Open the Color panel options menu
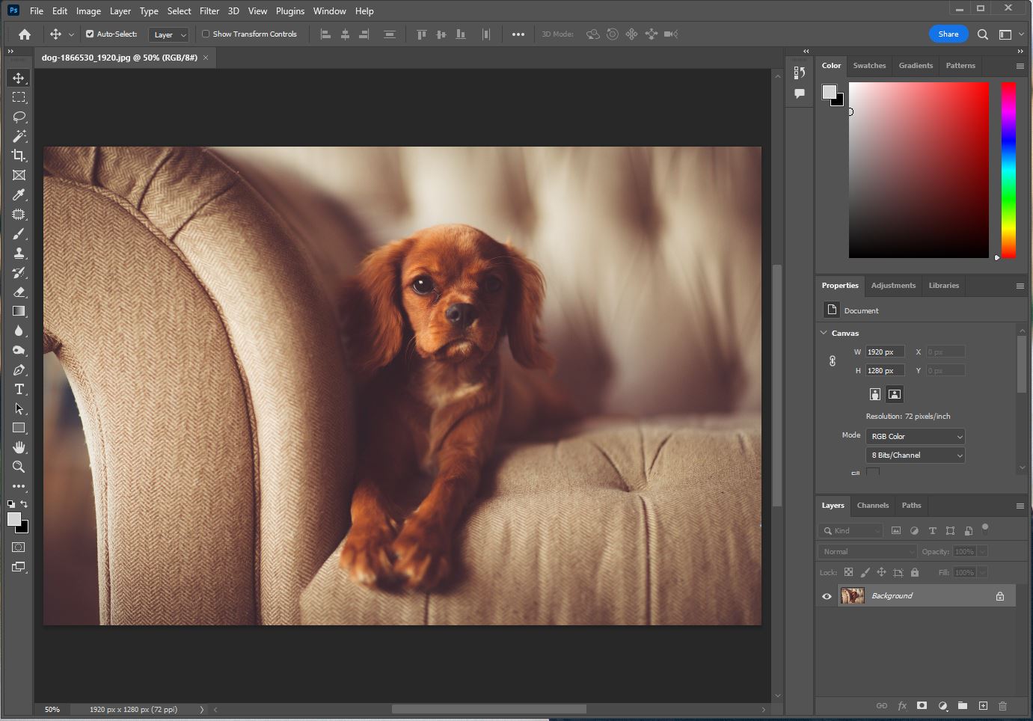 [1020, 66]
